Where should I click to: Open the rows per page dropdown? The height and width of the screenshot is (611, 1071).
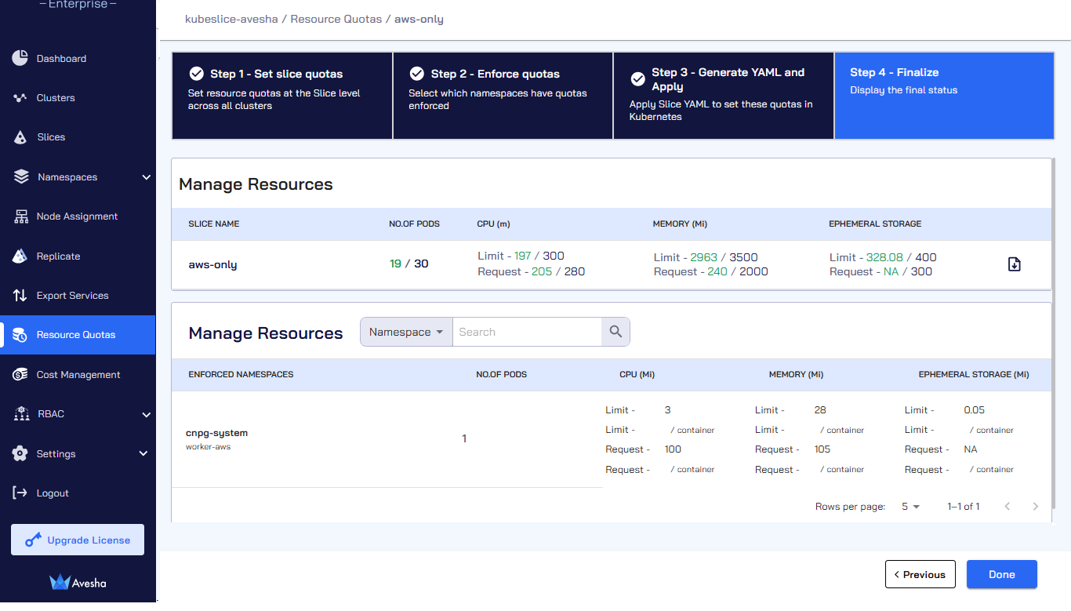[x=910, y=507]
